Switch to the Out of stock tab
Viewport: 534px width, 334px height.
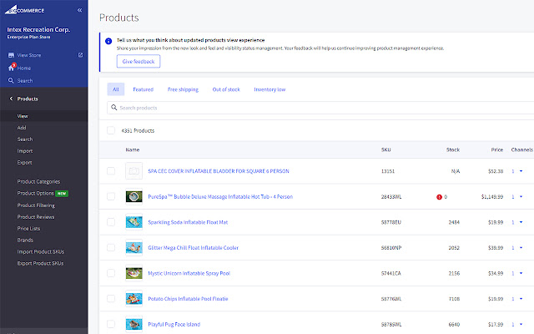click(225, 89)
